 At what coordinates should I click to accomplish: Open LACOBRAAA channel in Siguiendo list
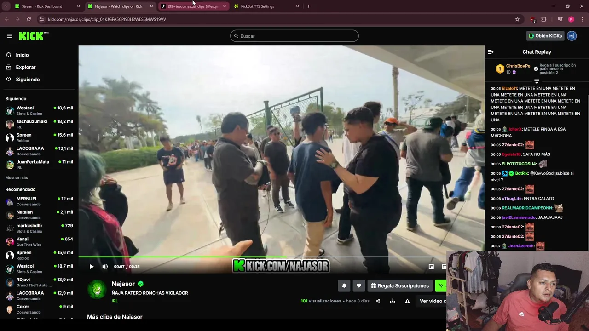click(39, 151)
